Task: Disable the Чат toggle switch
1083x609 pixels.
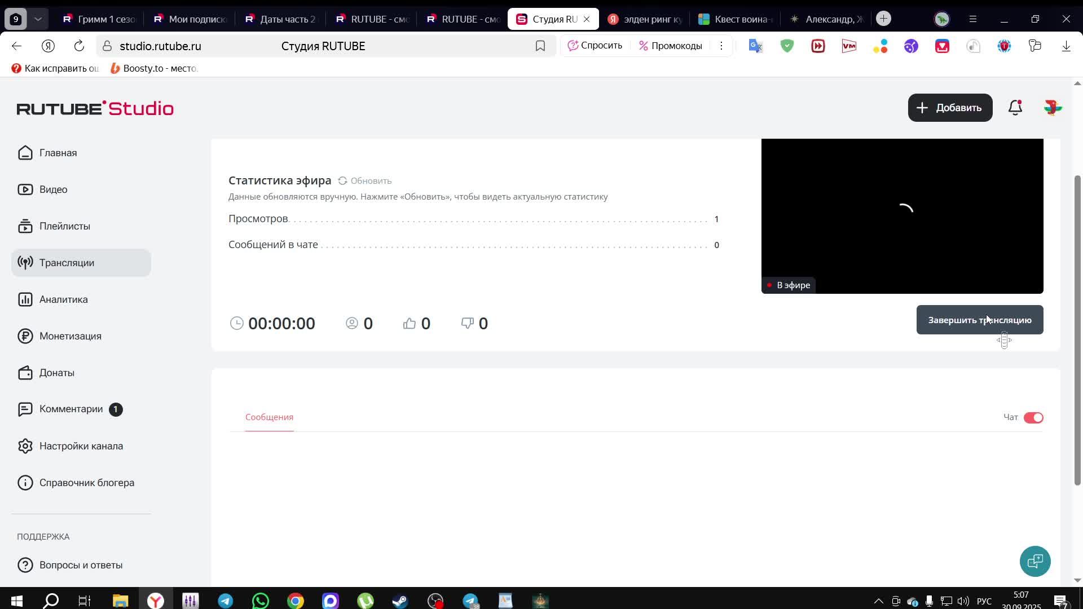Action: point(1033,418)
